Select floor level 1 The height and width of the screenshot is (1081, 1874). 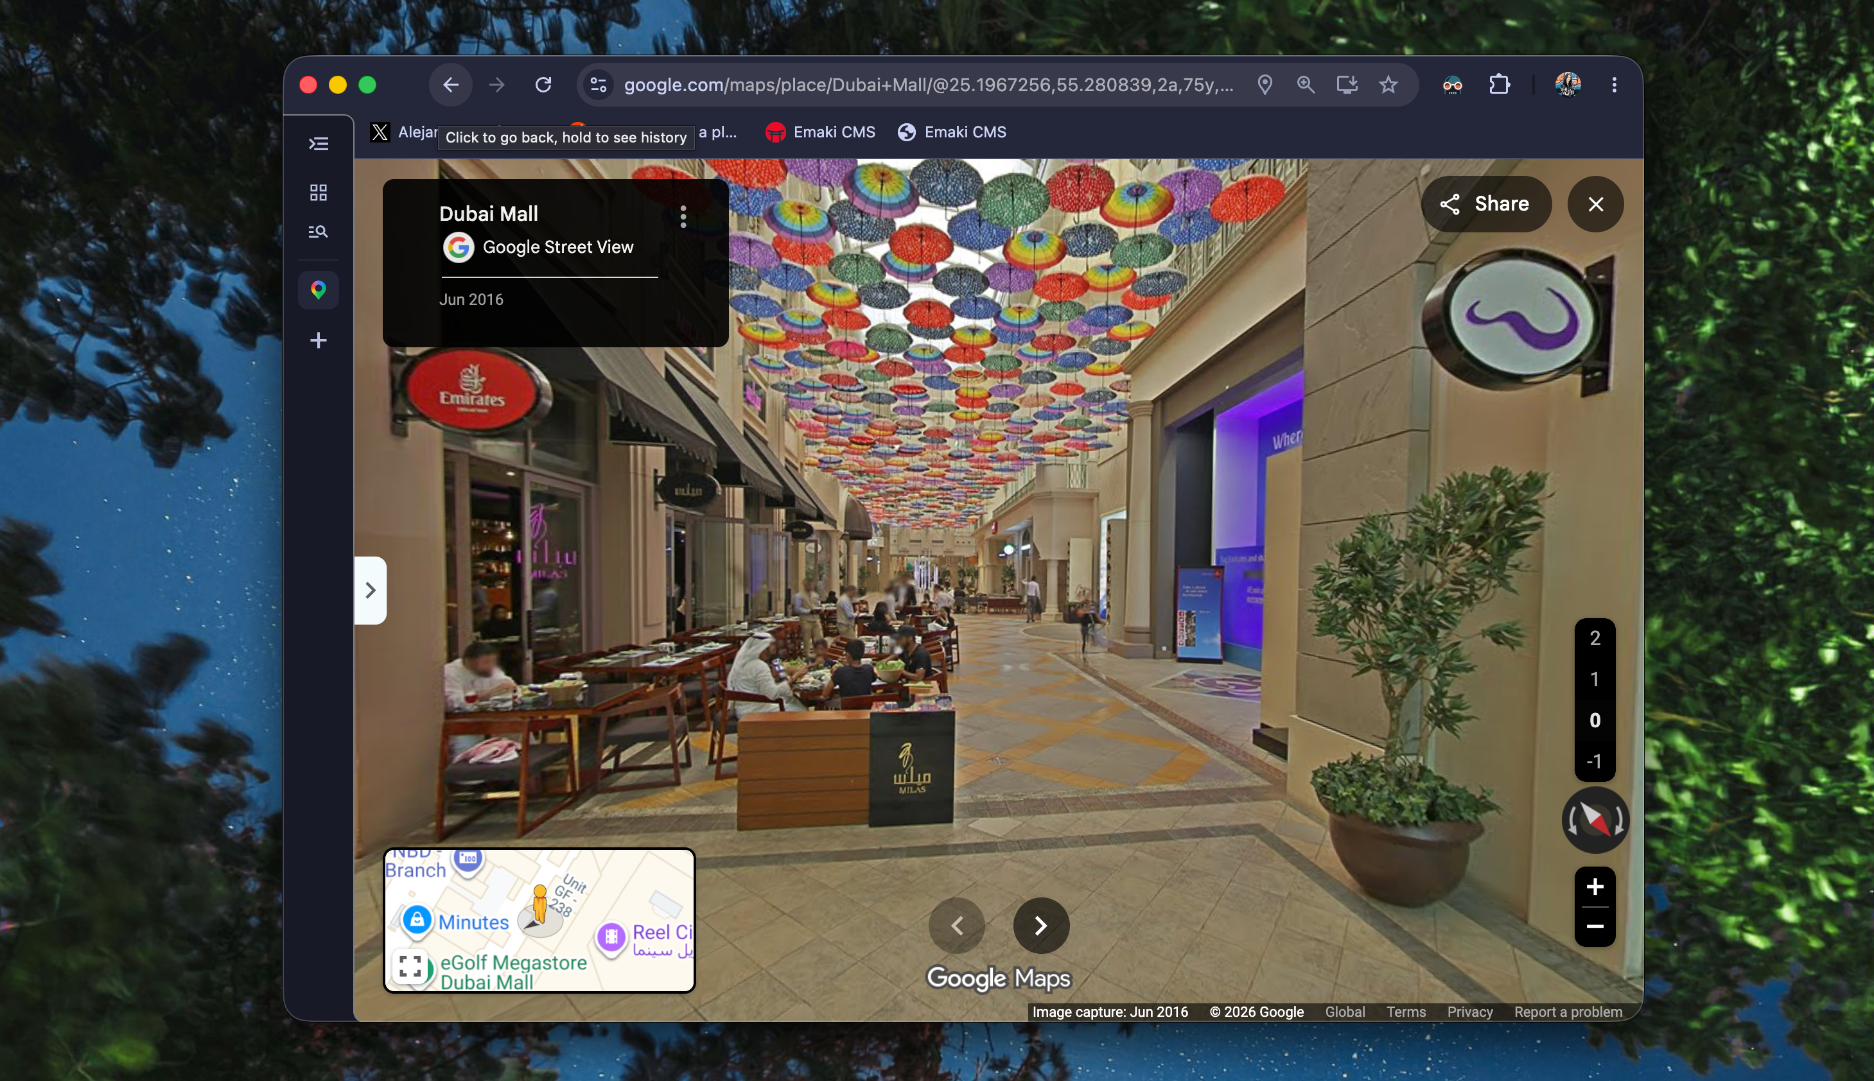coord(1595,679)
